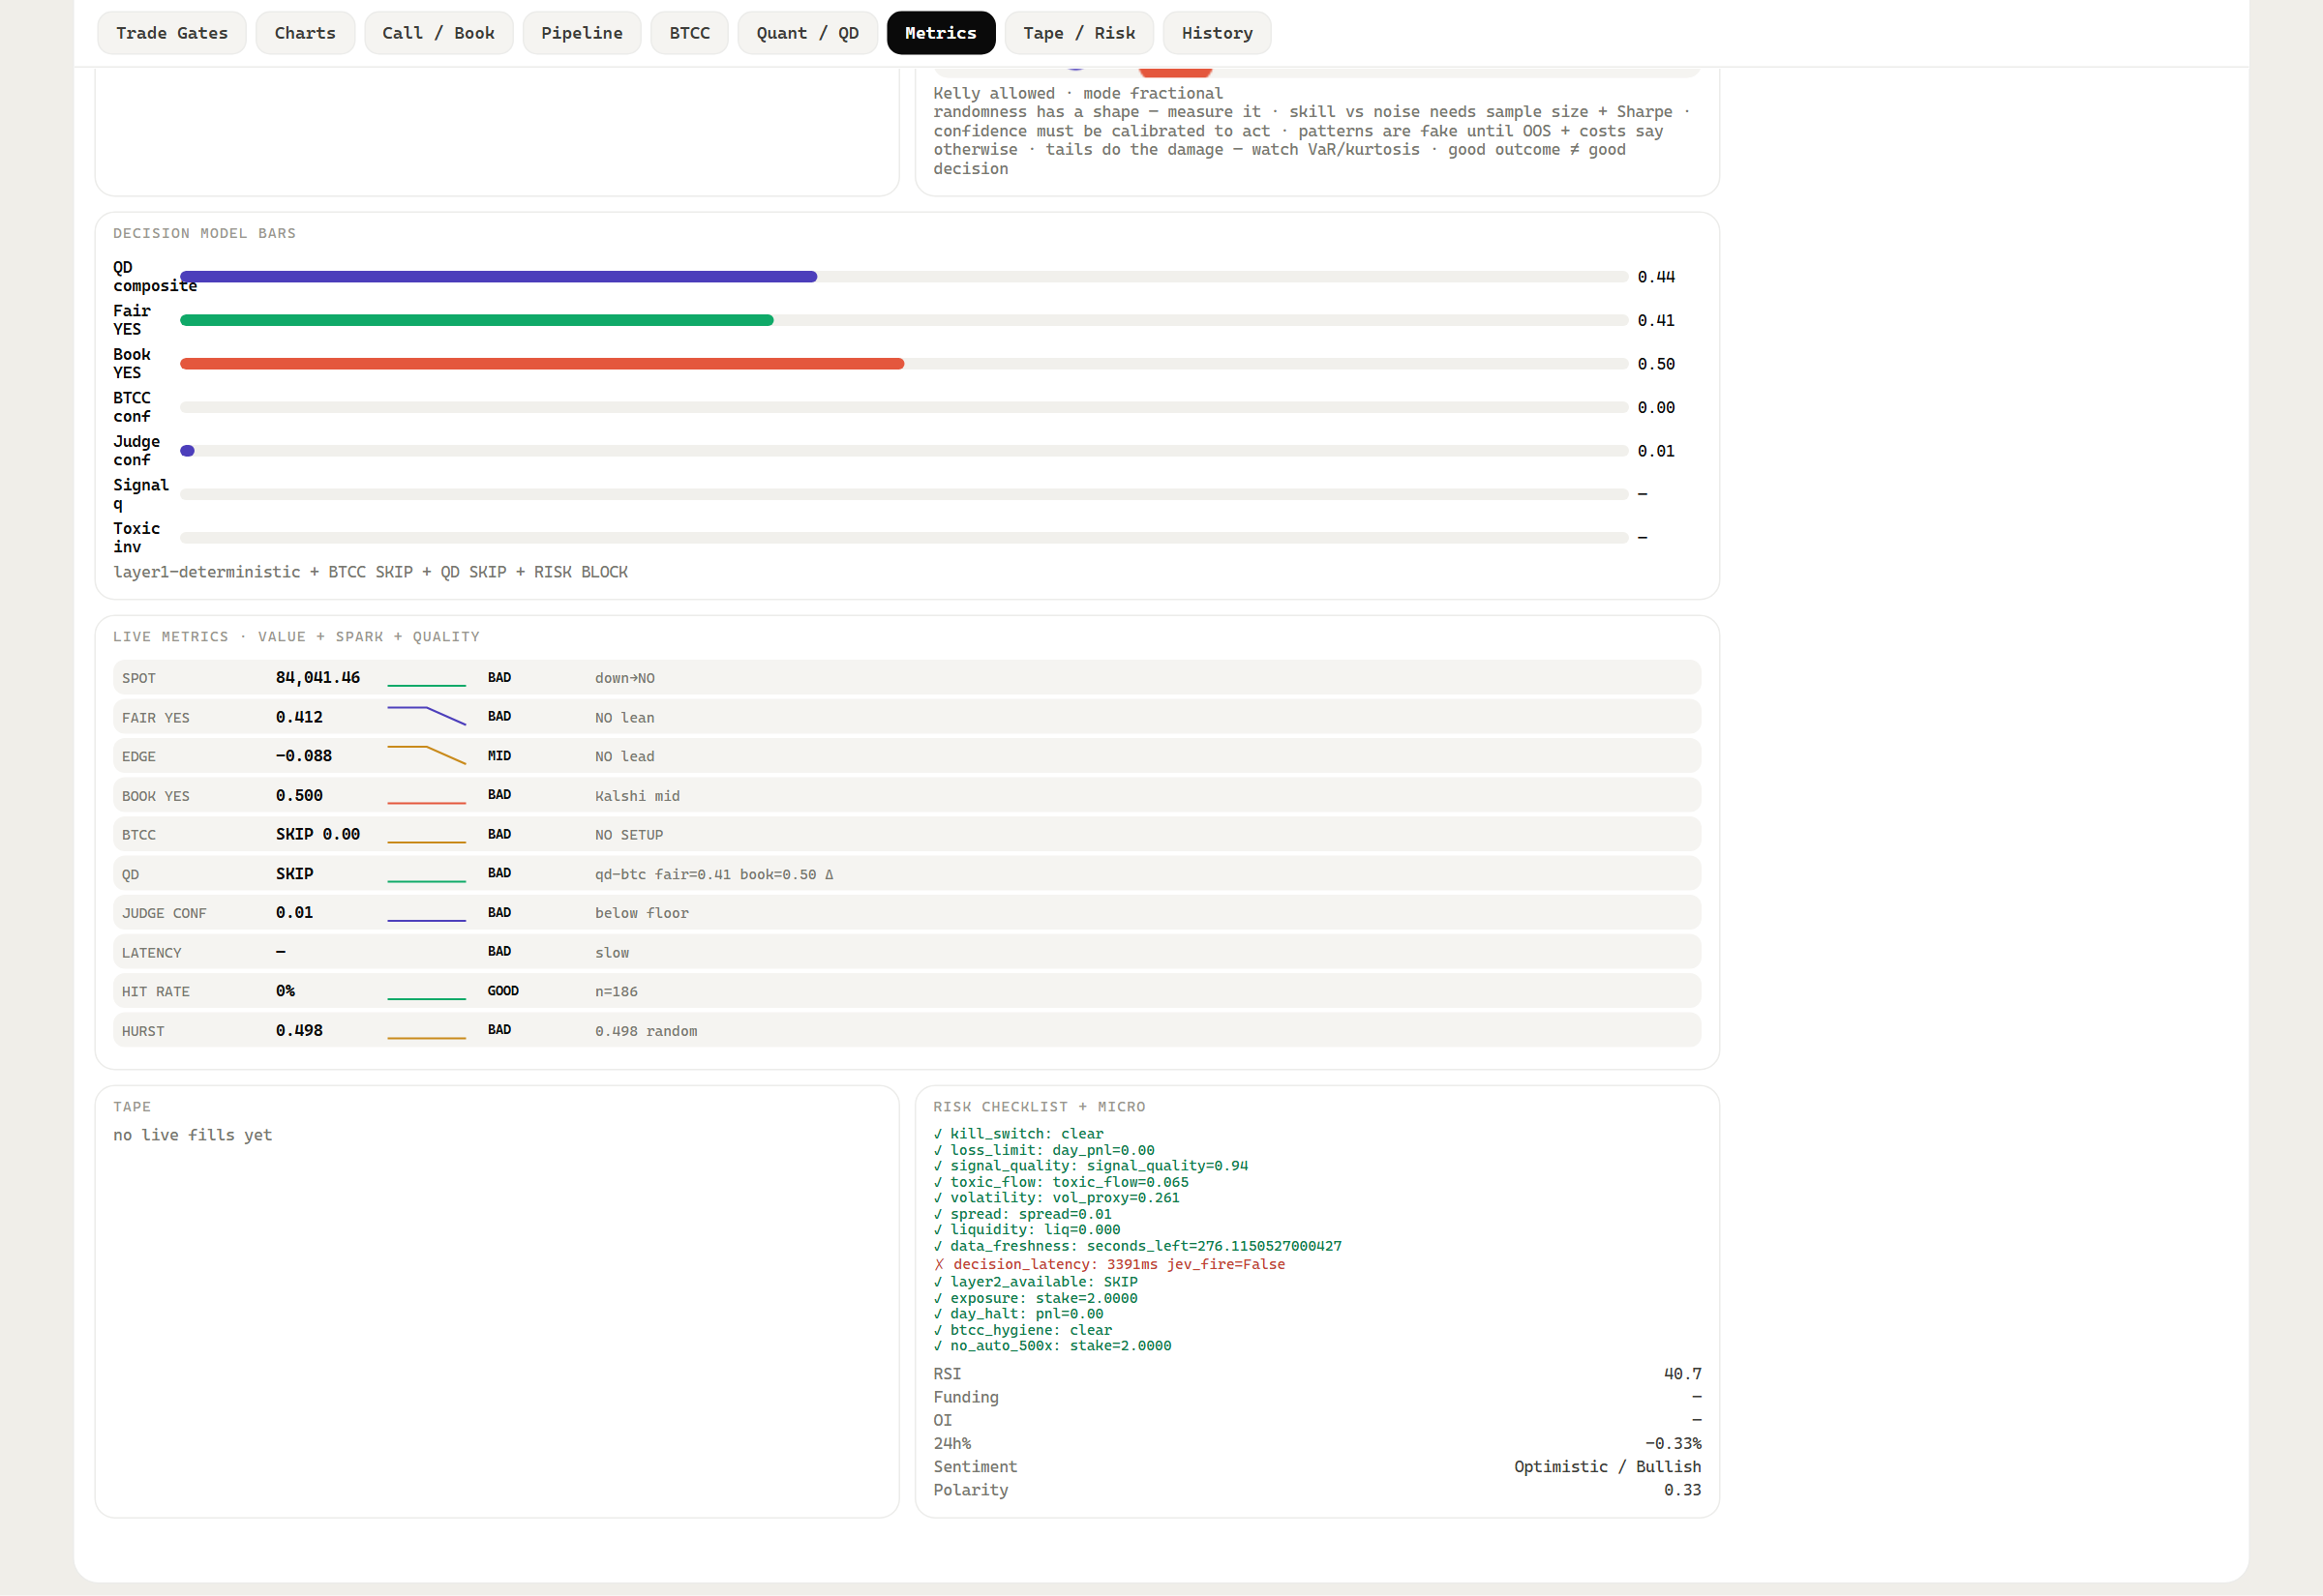Click the btcc_hygiene: clear line
Viewport: 2323px width, 1596px height.
1022,1331
